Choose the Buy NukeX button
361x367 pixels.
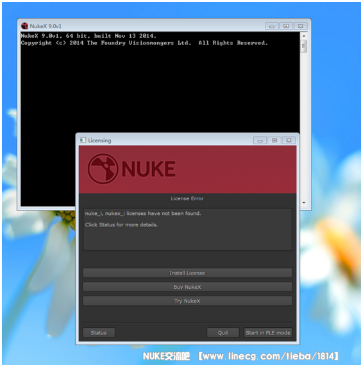[x=187, y=287]
